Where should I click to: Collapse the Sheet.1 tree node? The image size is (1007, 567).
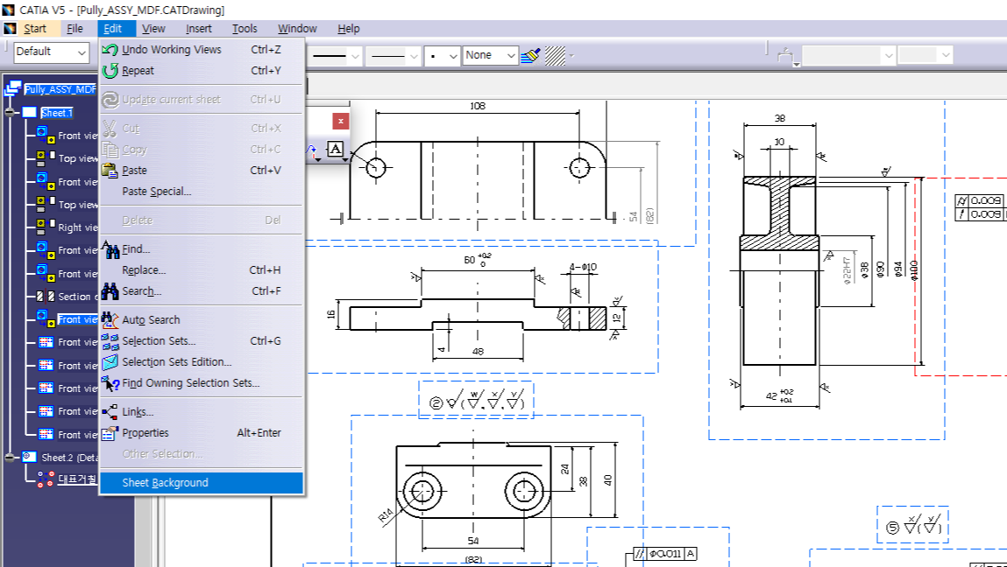[x=10, y=113]
